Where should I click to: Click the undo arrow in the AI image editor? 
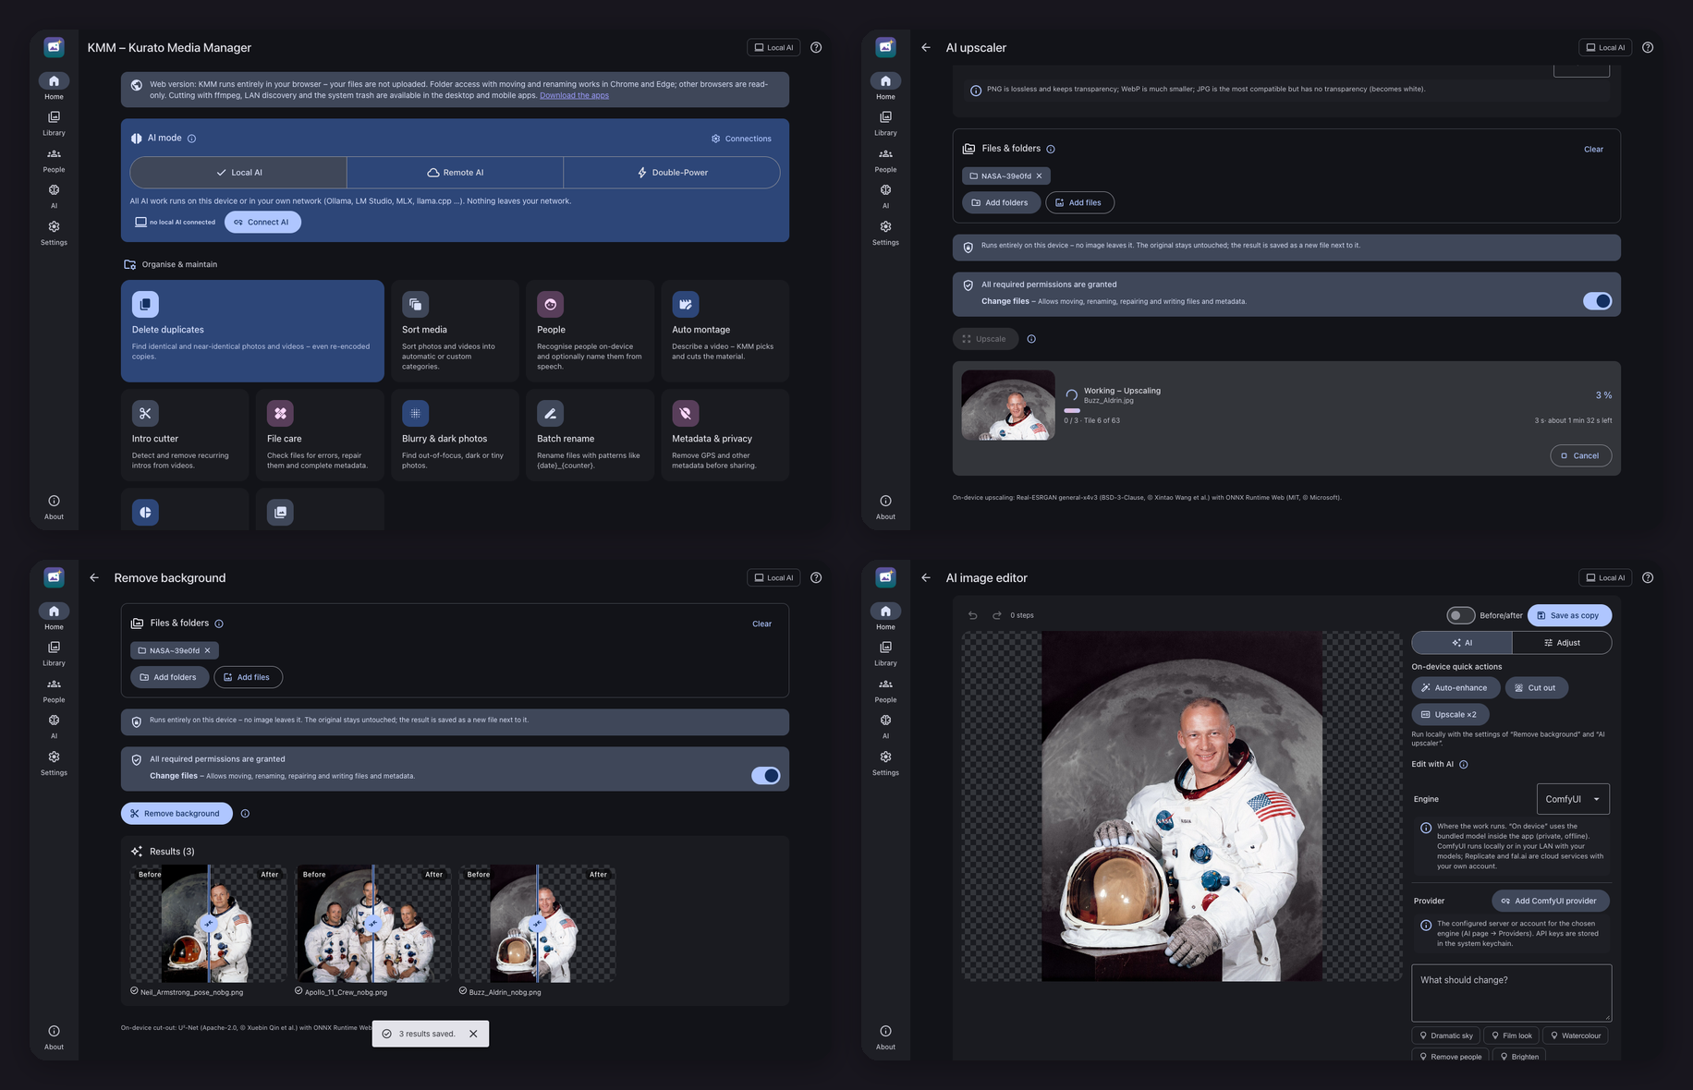click(x=973, y=615)
